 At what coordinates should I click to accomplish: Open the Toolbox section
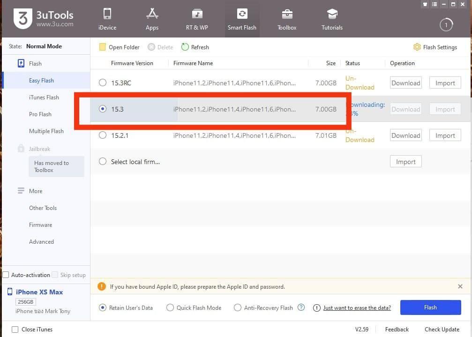coord(287,19)
